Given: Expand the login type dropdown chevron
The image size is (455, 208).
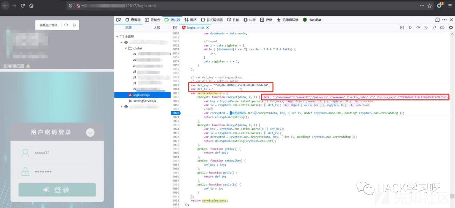Looking at the screenshot, I should click(x=90, y=133).
